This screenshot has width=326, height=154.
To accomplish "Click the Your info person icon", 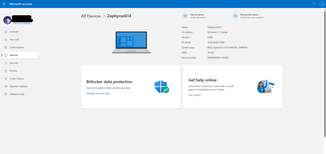I will click(x=6, y=39).
